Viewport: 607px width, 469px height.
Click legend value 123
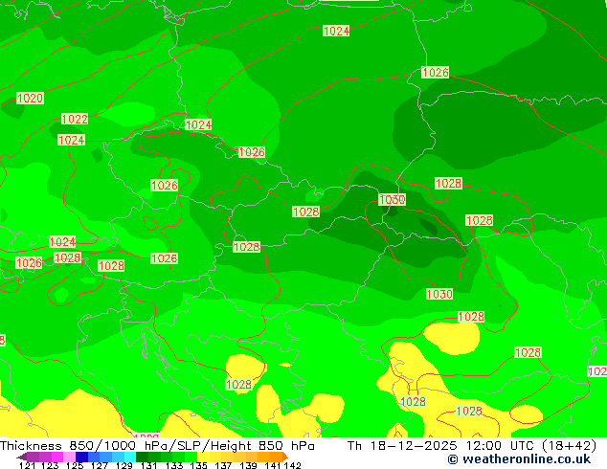point(50,465)
